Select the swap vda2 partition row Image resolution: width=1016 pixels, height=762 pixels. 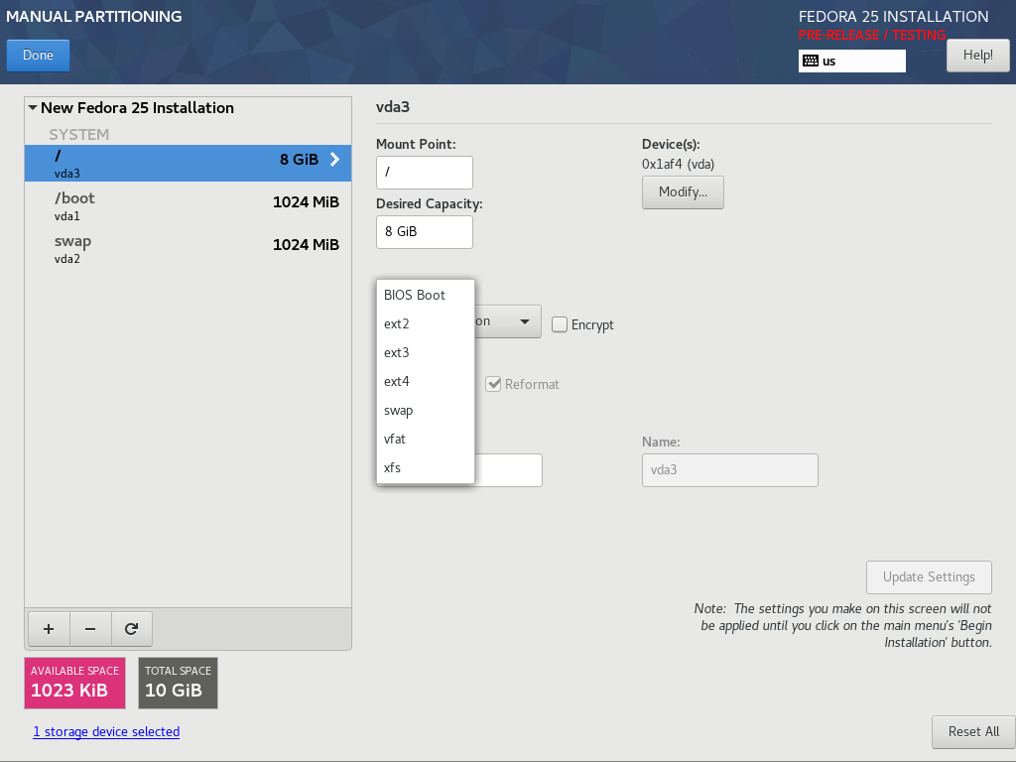pos(188,249)
